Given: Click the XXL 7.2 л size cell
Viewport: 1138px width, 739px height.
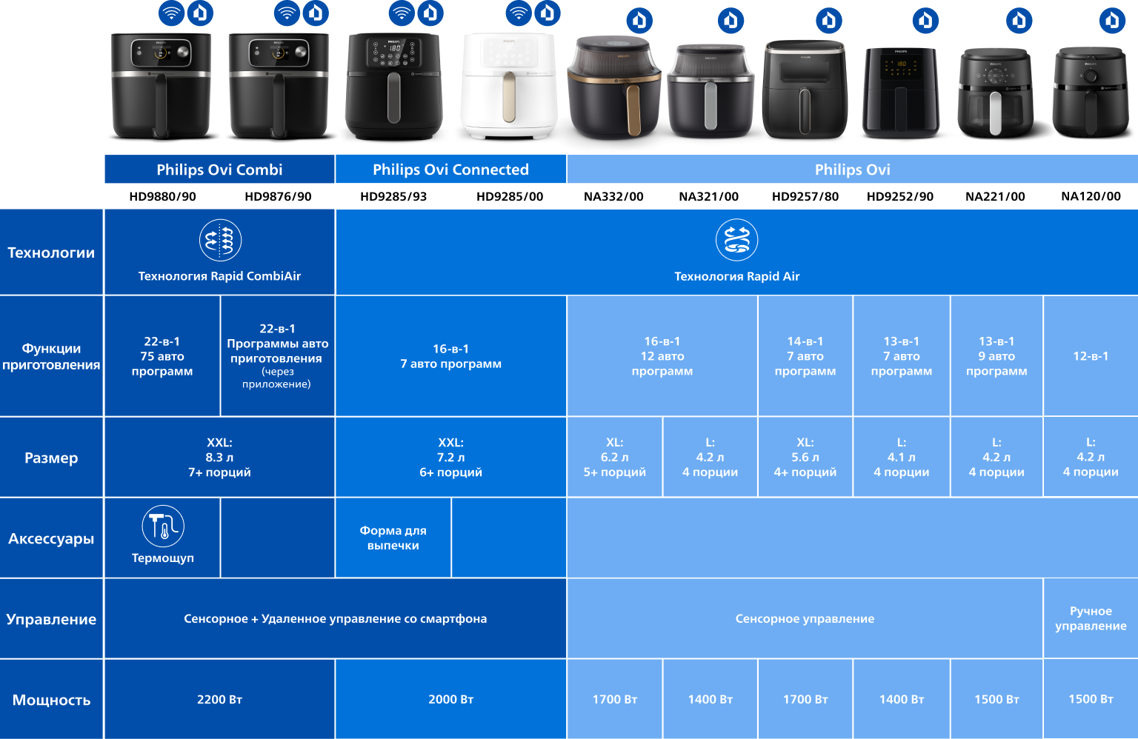Looking at the screenshot, I should pyautogui.click(x=450, y=457).
